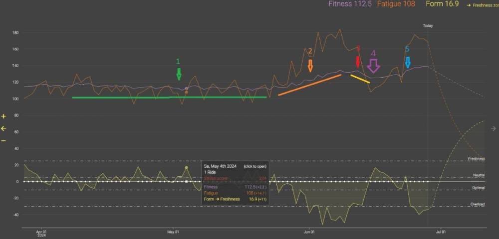Click the yellow minus zoom-out icon
Image resolution: width=499 pixels, height=239 pixels.
(3, 140)
